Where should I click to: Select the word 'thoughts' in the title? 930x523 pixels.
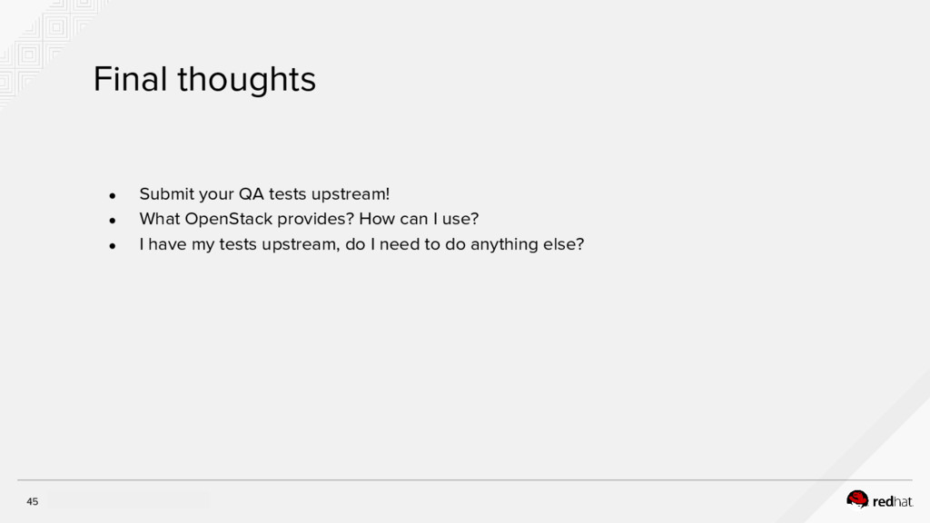tap(247, 80)
